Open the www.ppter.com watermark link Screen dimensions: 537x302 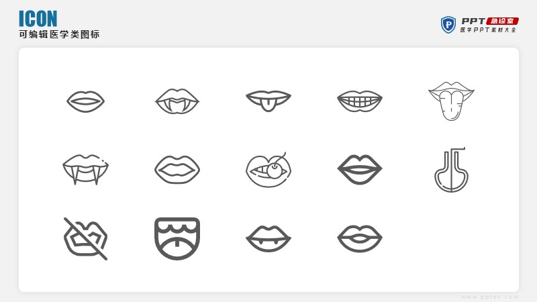pos(490,297)
